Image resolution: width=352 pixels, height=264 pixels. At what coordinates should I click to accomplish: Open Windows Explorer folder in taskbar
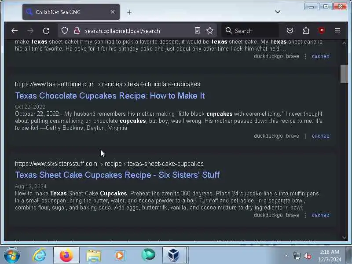pyautogui.click(x=94, y=255)
